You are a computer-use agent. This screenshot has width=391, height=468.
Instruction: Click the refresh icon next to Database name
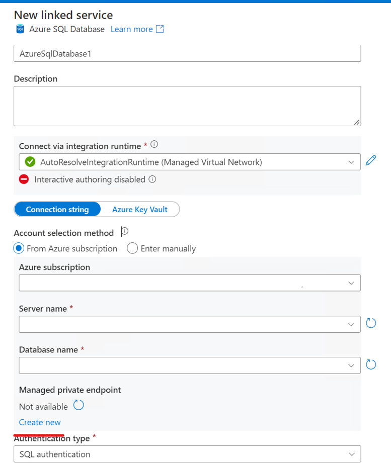click(x=371, y=365)
